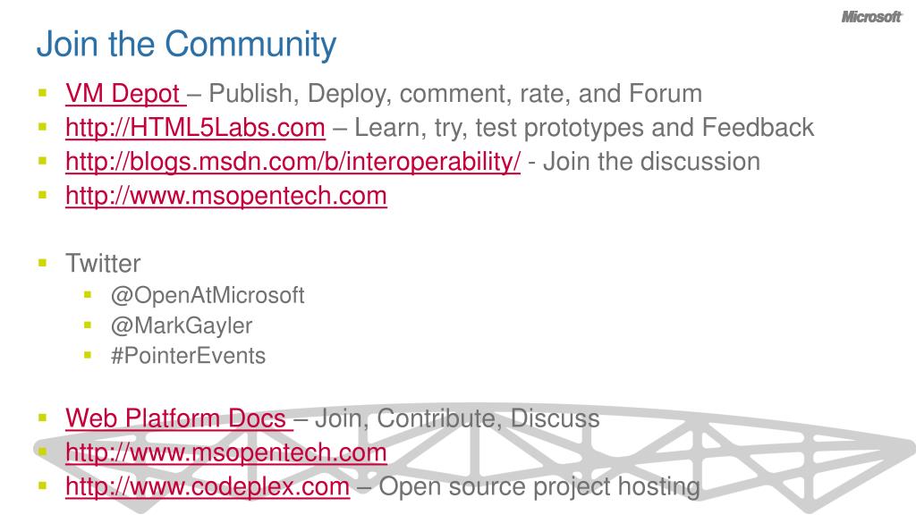Open msopentech.com link just above Twitter section
The width and height of the screenshot is (916, 515).
[226, 196]
